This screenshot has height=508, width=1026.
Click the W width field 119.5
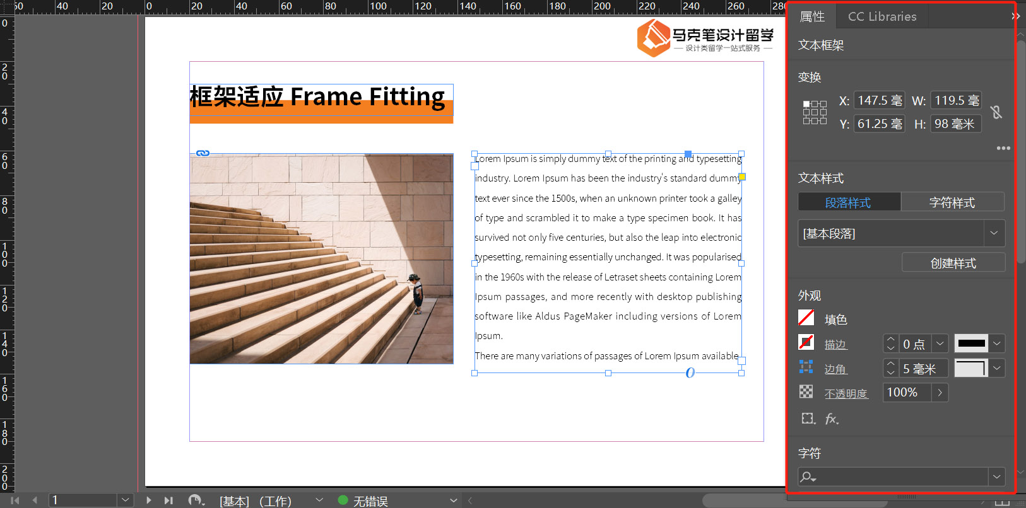pos(956,100)
